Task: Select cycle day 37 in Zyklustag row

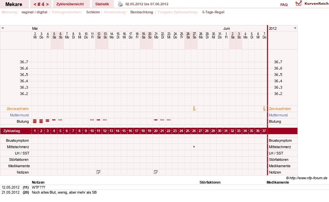Action: click(x=264, y=131)
